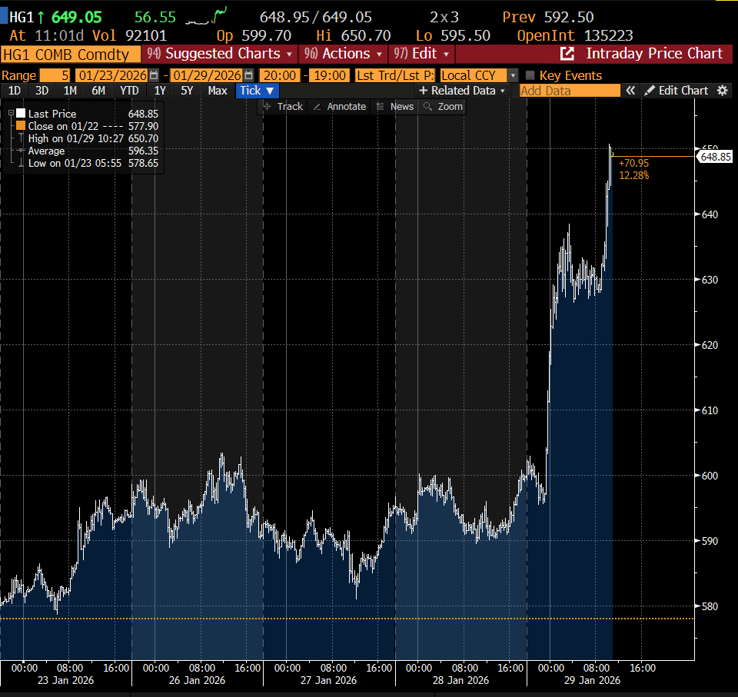Open start date calendar icon
This screenshot has height=697, width=738.
[x=154, y=75]
